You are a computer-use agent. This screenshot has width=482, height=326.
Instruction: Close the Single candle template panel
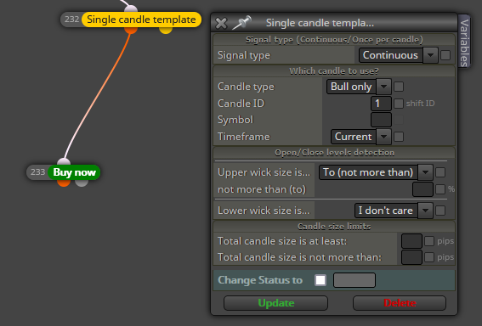click(x=221, y=23)
